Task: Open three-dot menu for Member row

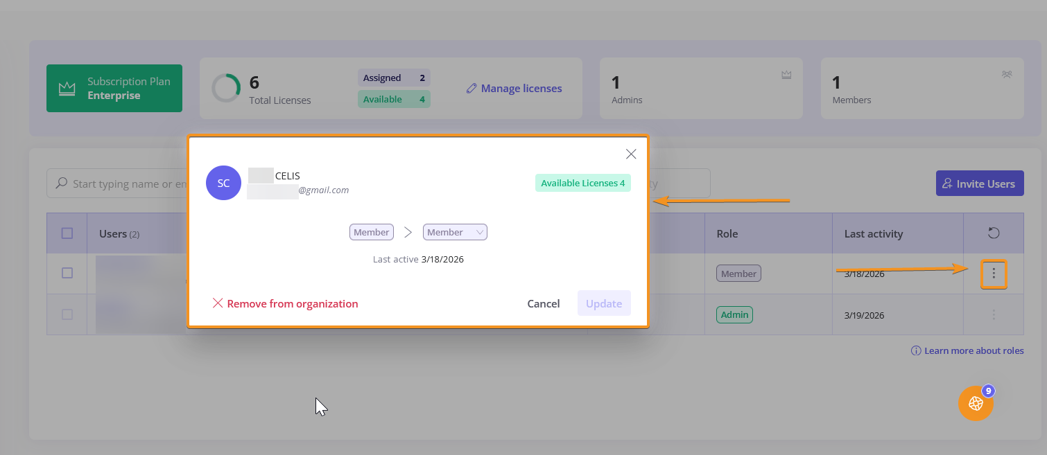Action: point(994,274)
